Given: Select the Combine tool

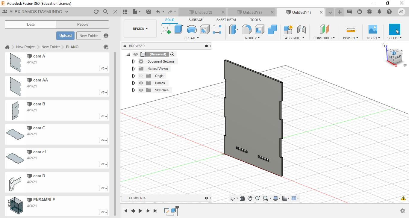Looking at the screenshot, I should [x=272, y=29].
